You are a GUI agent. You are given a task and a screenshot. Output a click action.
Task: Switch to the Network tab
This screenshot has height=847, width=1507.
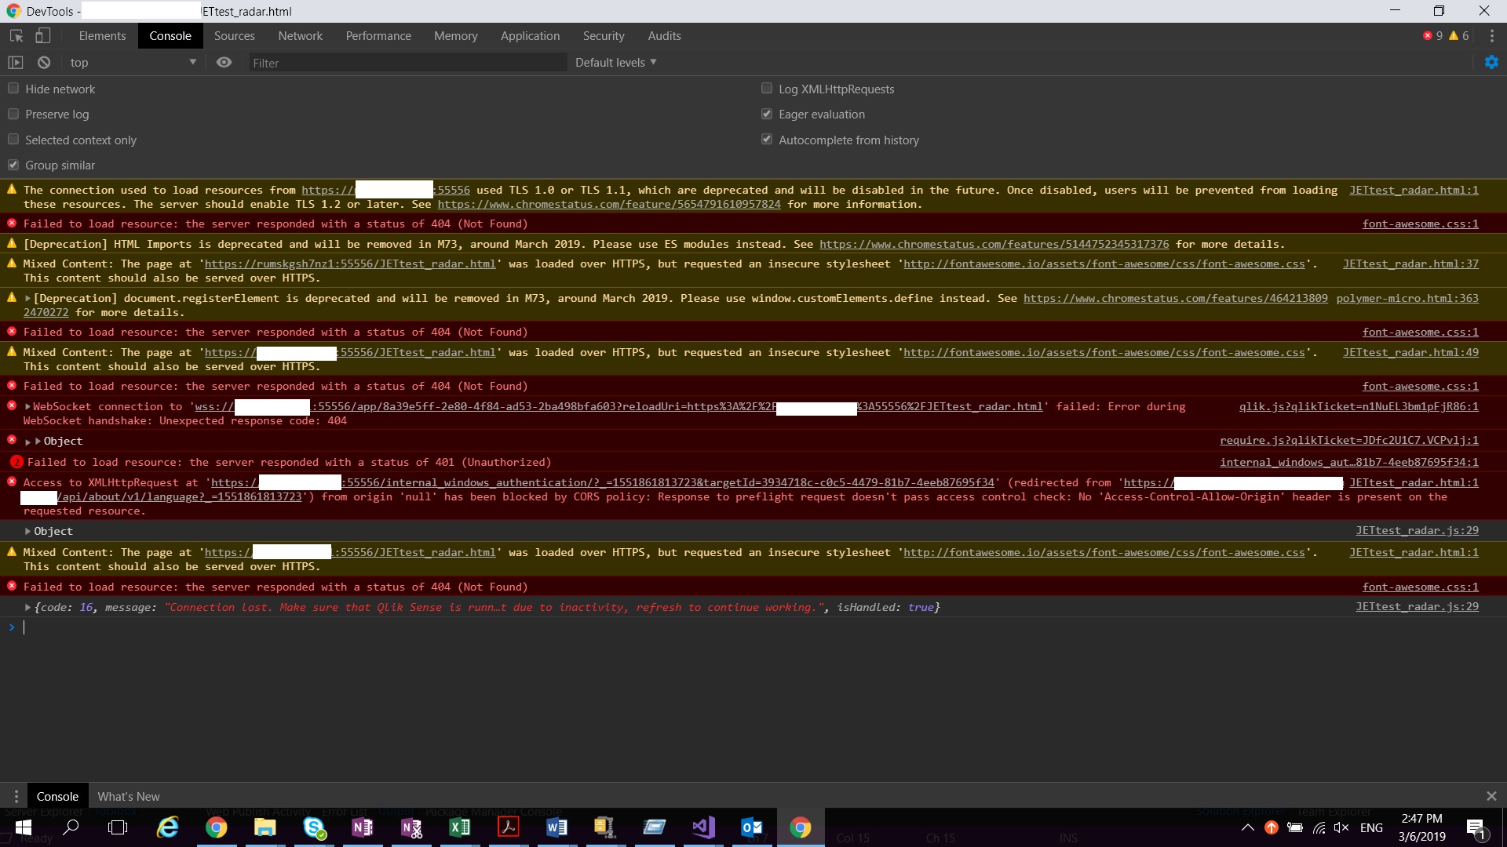pos(300,36)
